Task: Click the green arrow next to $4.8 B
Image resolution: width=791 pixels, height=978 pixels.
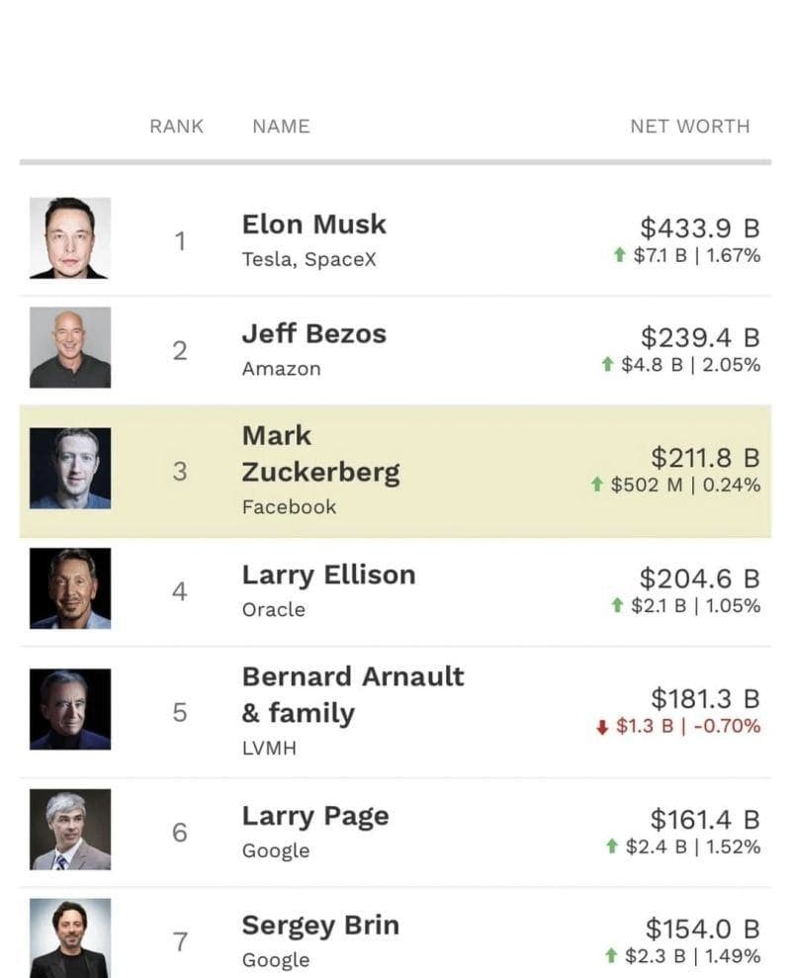Action: (608, 365)
